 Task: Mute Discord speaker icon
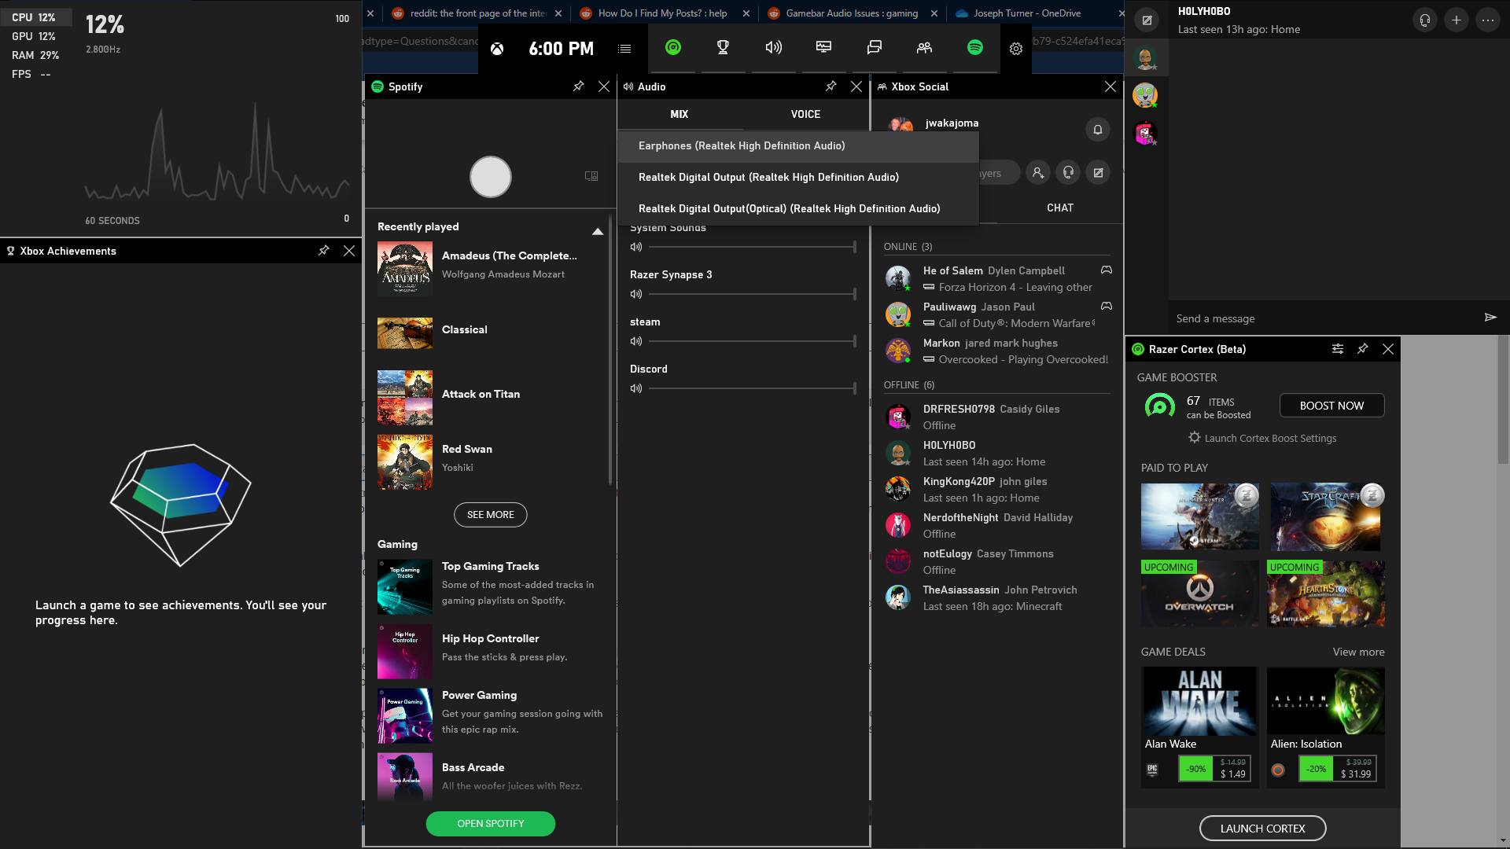pyautogui.click(x=636, y=388)
